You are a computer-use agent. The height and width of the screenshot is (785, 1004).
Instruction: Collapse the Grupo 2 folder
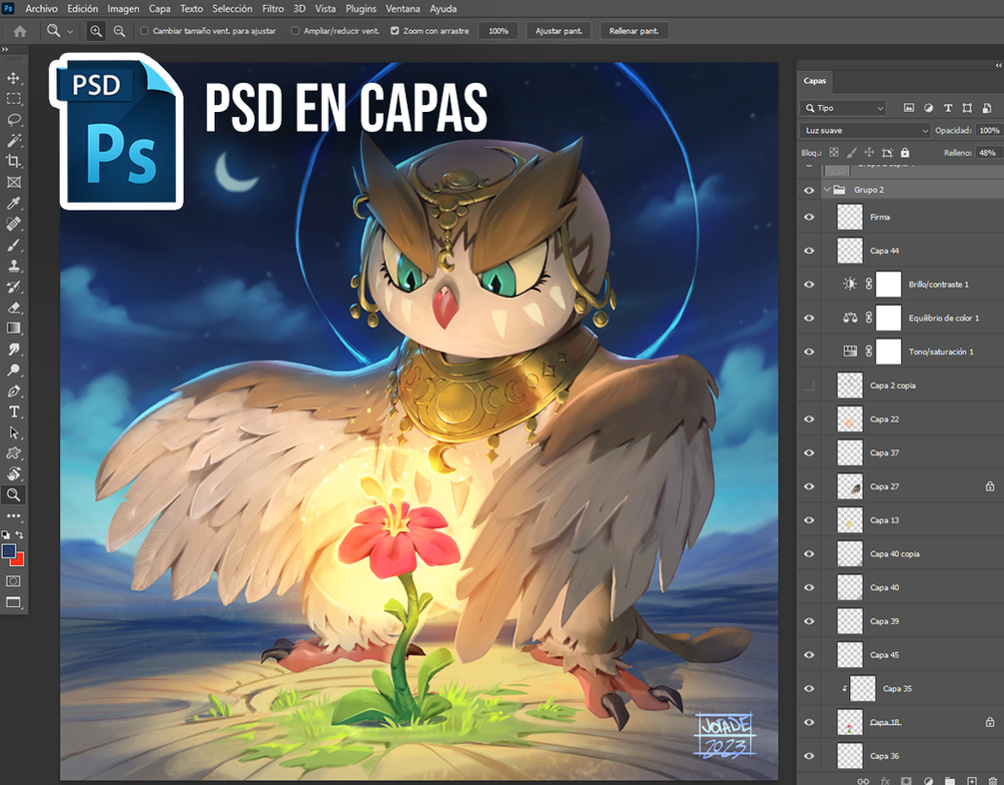click(826, 190)
